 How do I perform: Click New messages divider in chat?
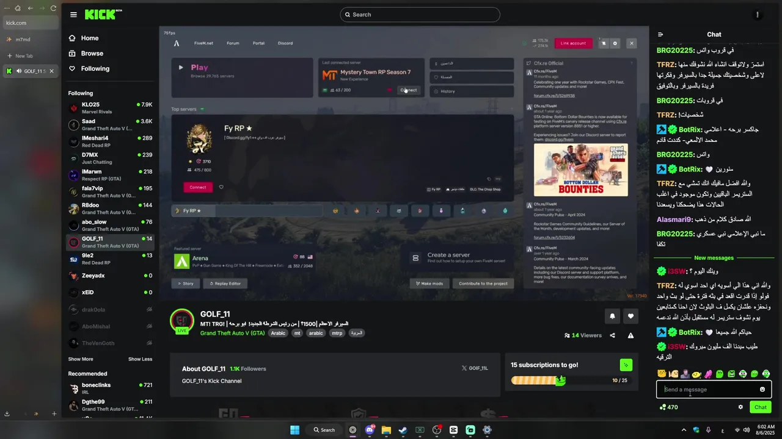[x=714, y=258]
